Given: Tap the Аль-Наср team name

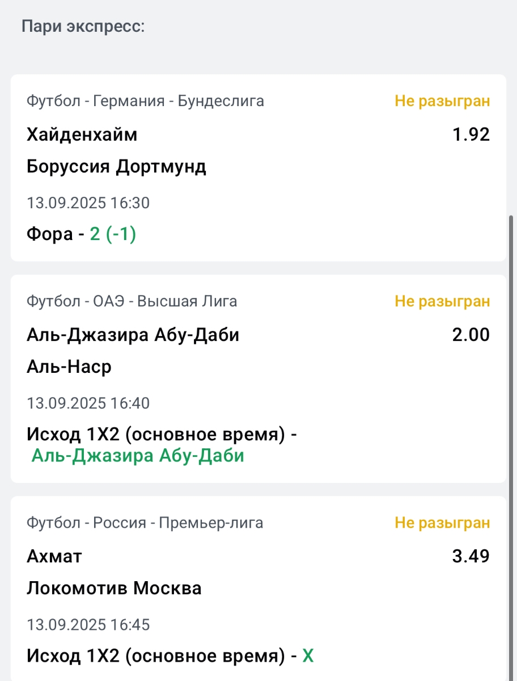Looking at the screenshot, I should click(69, 367).
